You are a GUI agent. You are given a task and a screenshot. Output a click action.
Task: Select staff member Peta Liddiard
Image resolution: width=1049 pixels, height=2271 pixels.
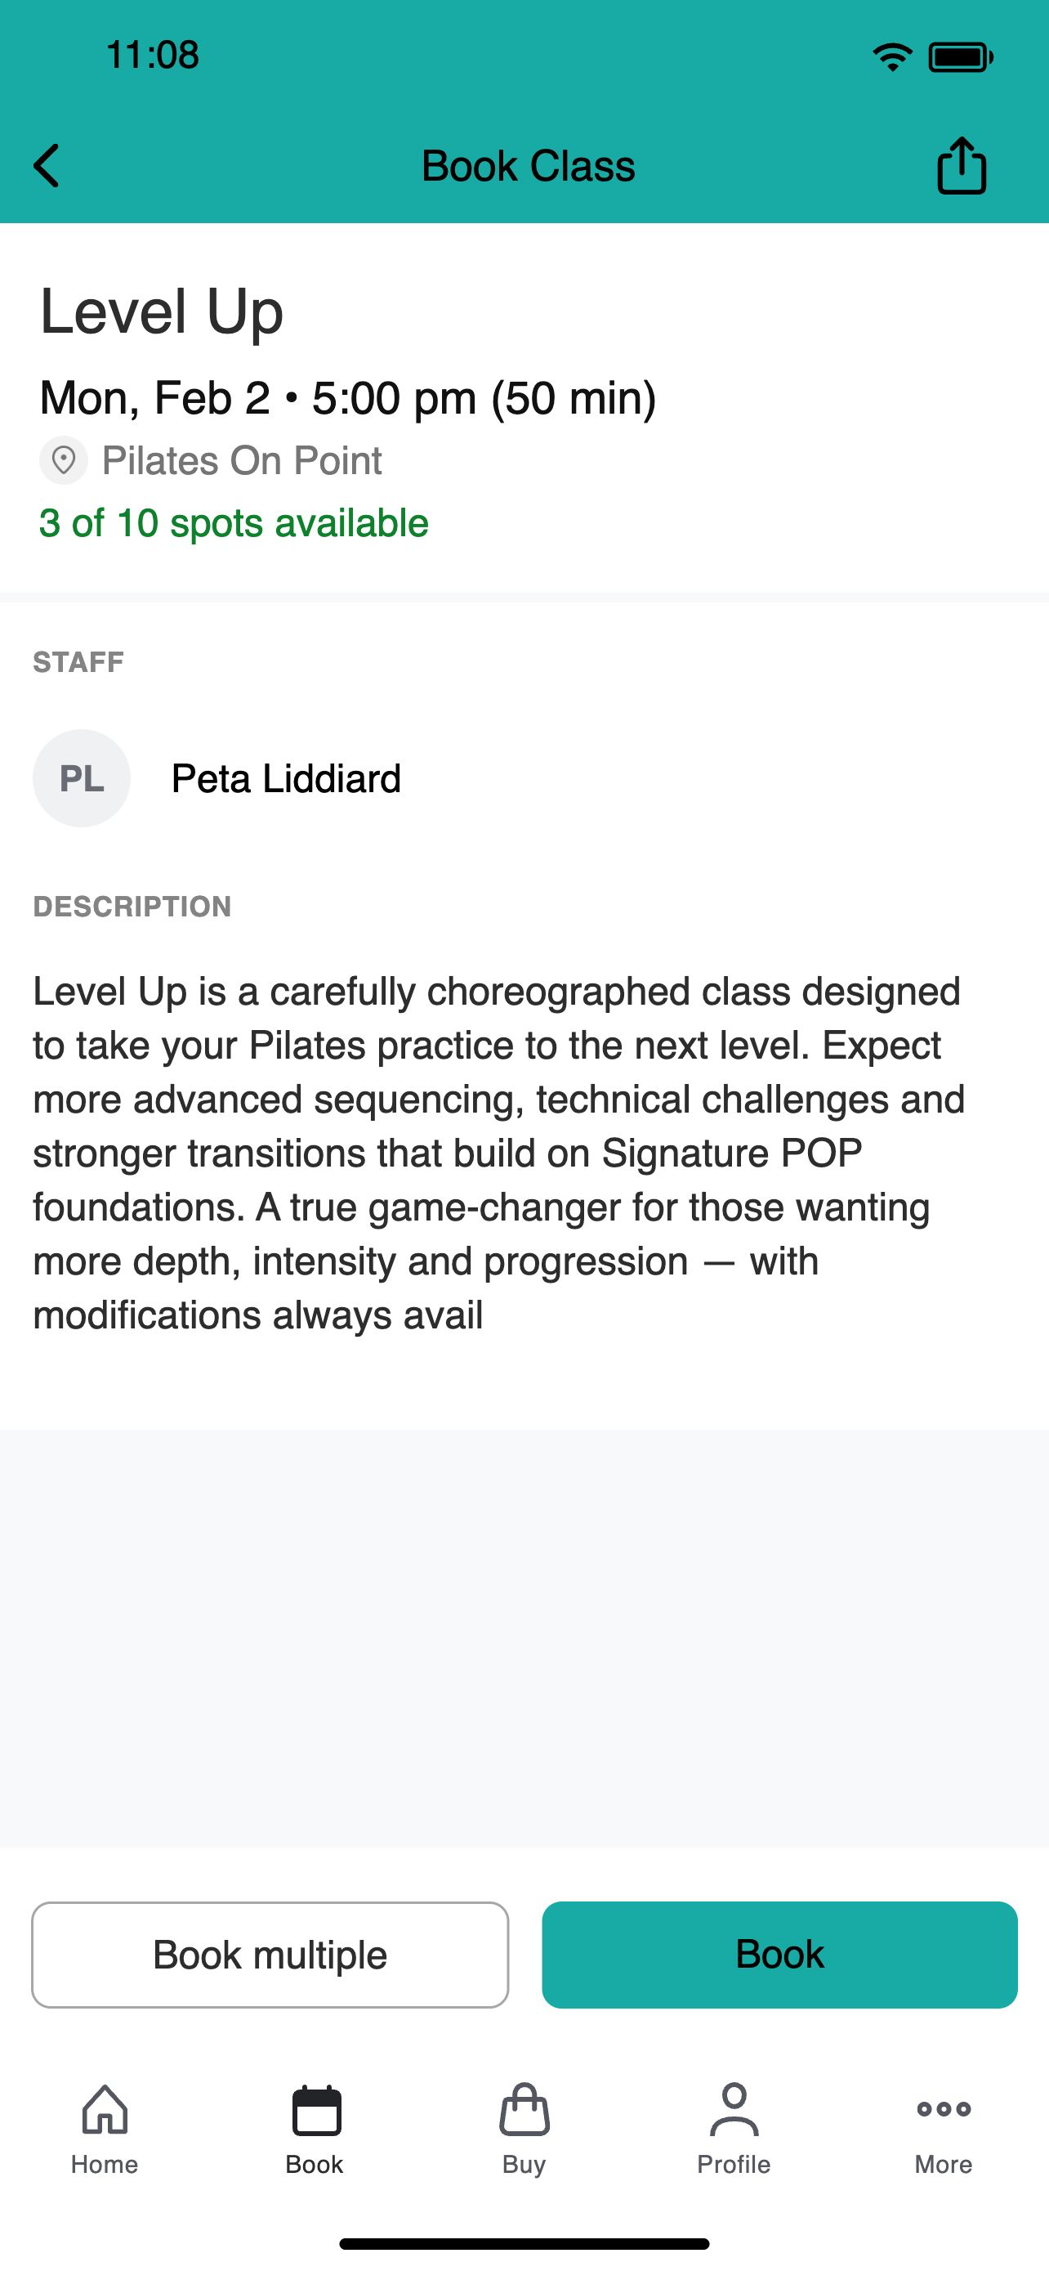(x=286, y=778)
